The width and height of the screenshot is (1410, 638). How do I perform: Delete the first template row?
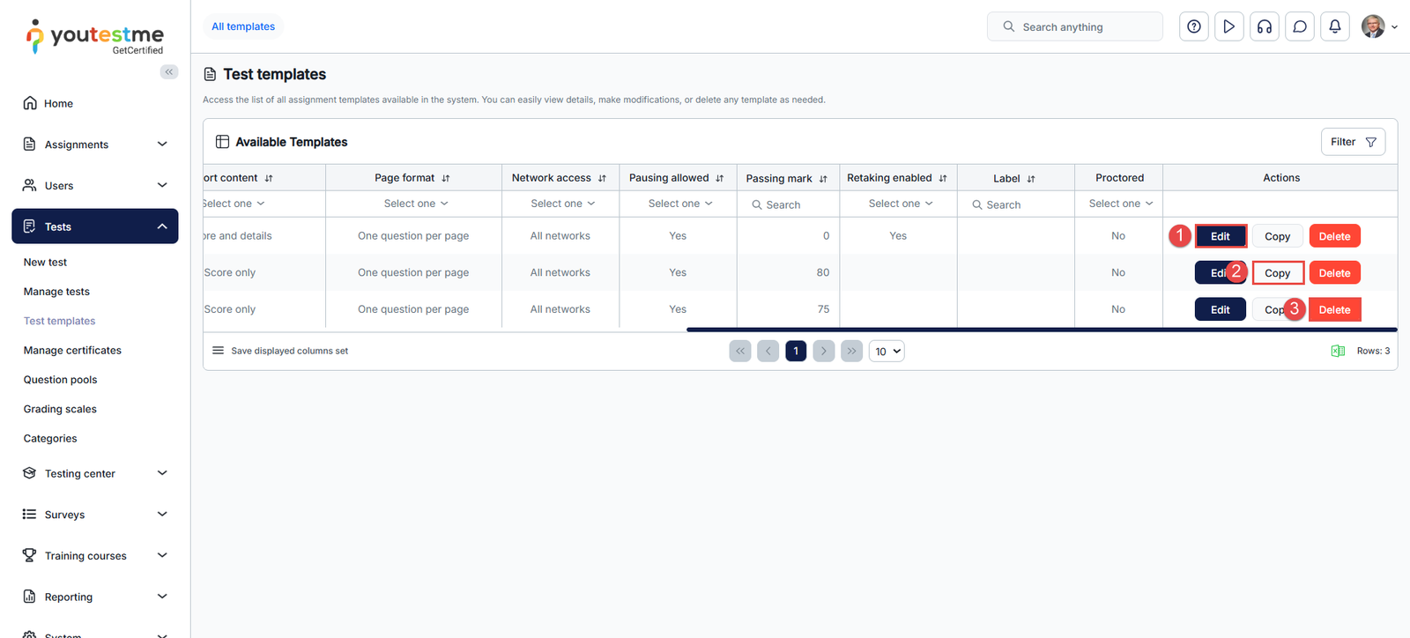[1334, 236]
